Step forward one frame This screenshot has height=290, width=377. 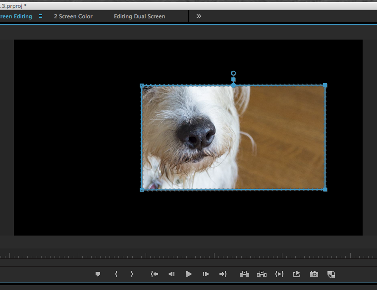206,274
